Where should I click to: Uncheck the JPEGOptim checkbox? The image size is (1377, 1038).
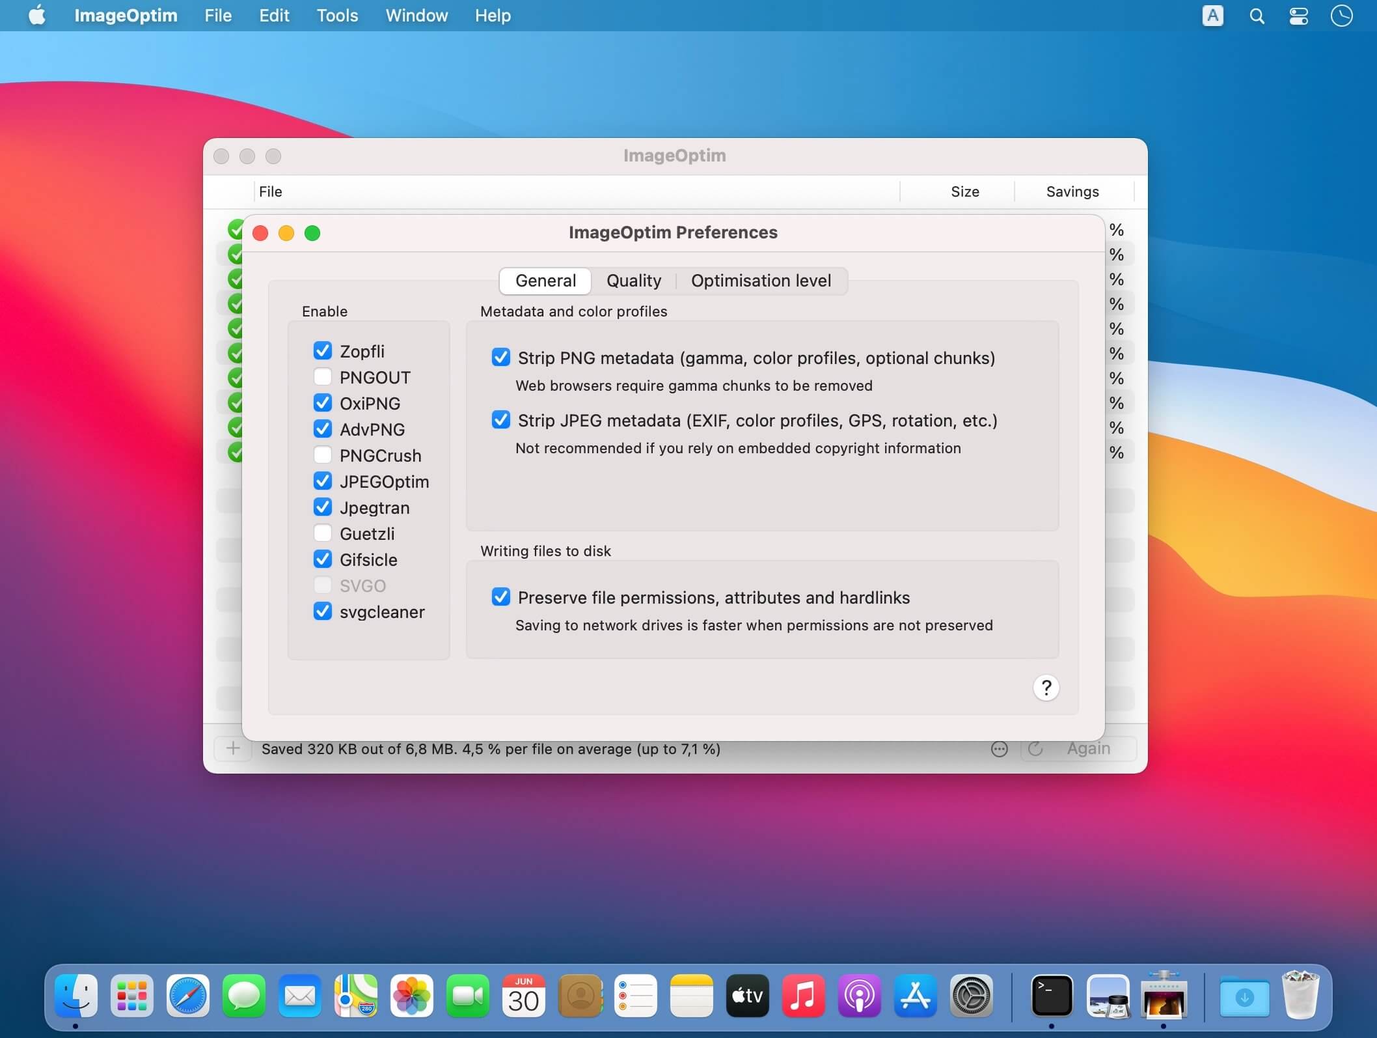(x=323, y=481)
